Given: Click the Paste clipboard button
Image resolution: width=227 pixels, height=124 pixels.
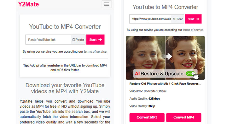Looking at the screenshot, I should [78, 40].
